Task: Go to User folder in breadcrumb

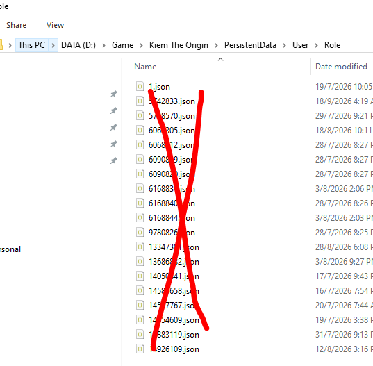Action: coord(300,45)
